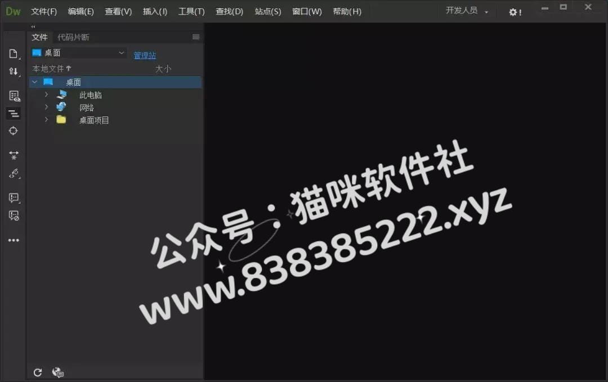The width and height of the screenshot is (608, 382).
Task: Click the Live View options icon
Action: 14,96
